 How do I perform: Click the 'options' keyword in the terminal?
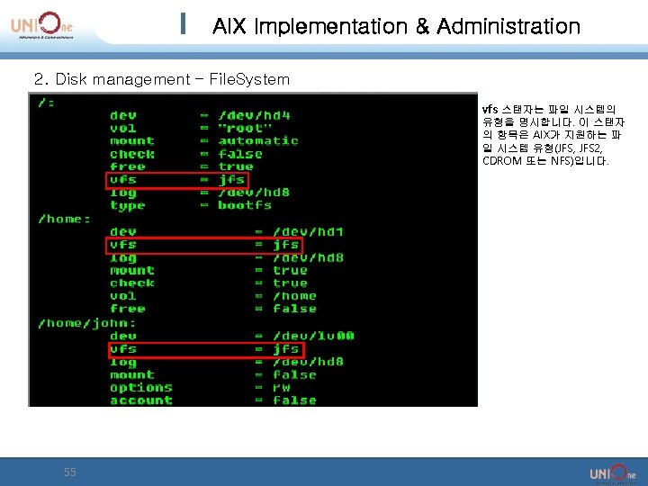click(x=141, y=388)
